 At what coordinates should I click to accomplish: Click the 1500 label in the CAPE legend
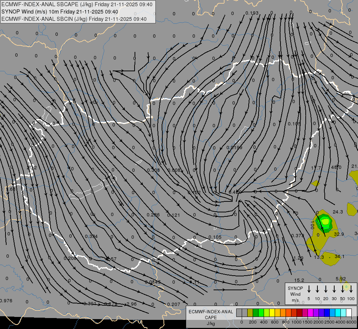pos(308,322)
